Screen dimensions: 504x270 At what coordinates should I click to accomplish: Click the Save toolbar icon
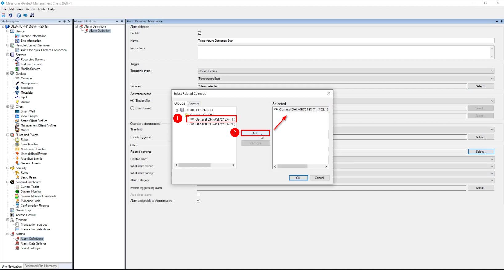[3, 15]
